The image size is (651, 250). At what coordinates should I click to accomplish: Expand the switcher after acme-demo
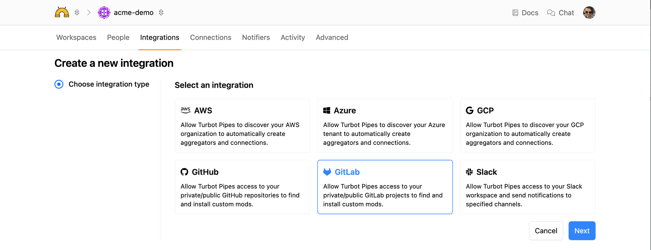[x=161, y=12]
